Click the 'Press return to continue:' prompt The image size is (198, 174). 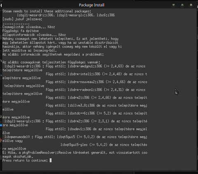tap(25, 160)
